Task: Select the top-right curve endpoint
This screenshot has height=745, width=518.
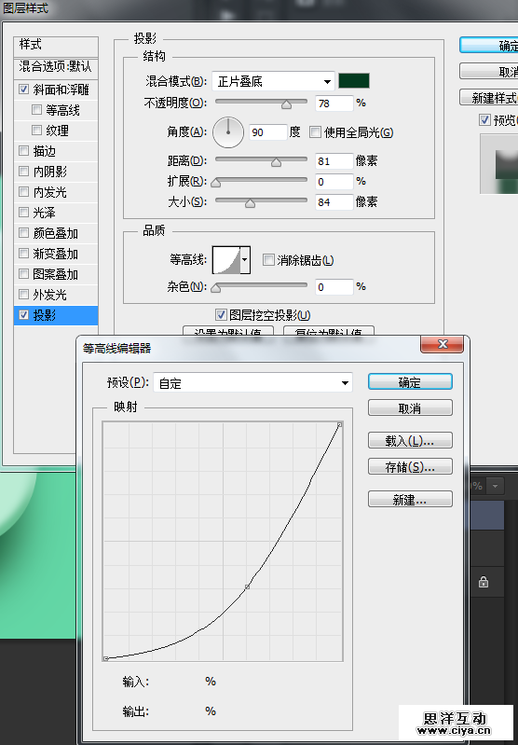Action: point(339,424)
